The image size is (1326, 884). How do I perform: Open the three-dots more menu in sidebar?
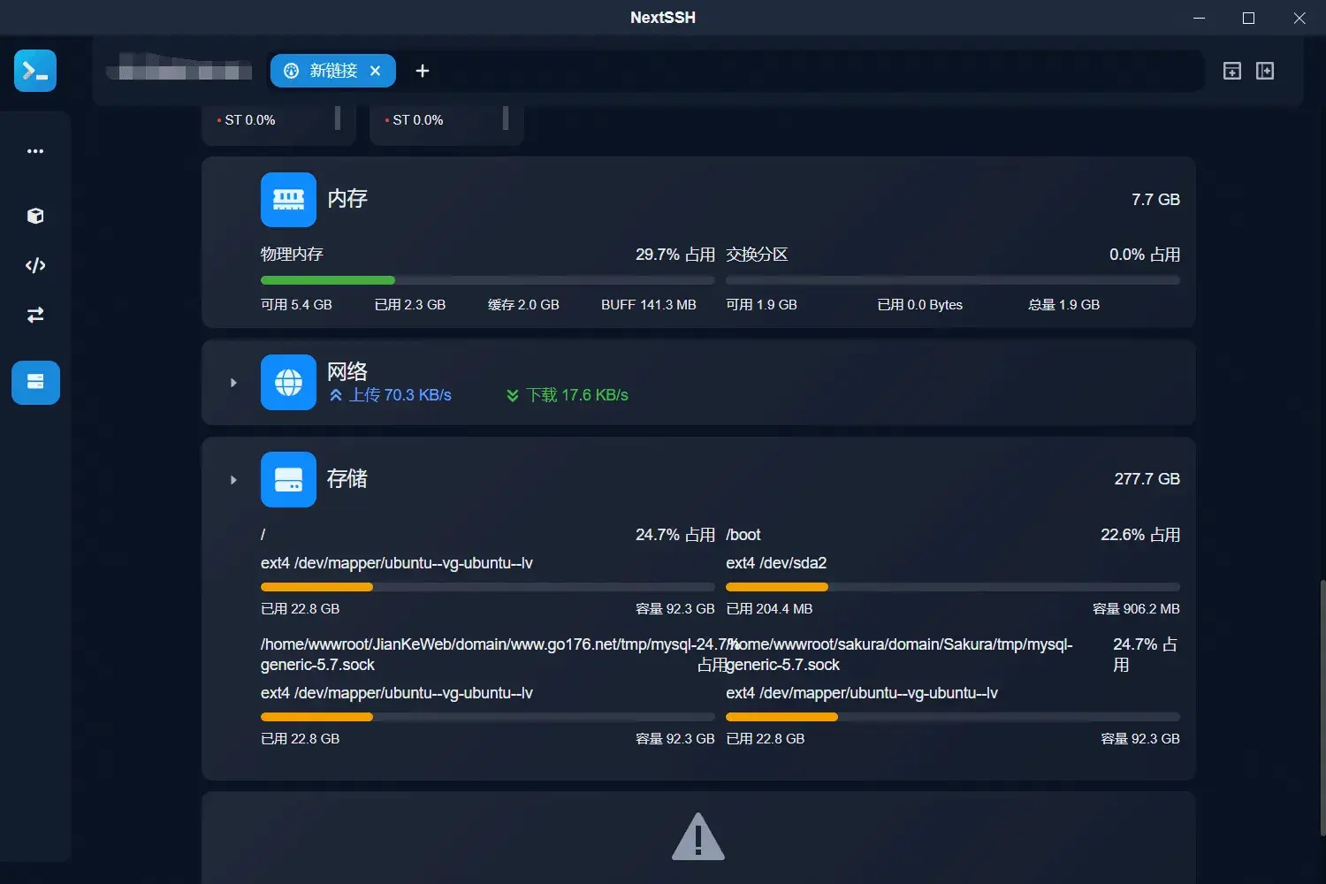[35, 151]
